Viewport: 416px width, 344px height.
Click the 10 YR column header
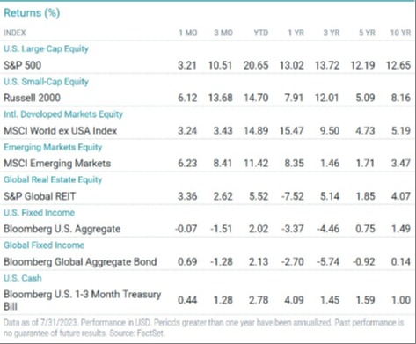coord(400,33)
